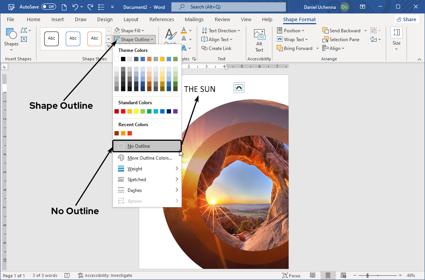Click Accessibility: Investigate status icon

pyautogui.click(x=80, y=275)
